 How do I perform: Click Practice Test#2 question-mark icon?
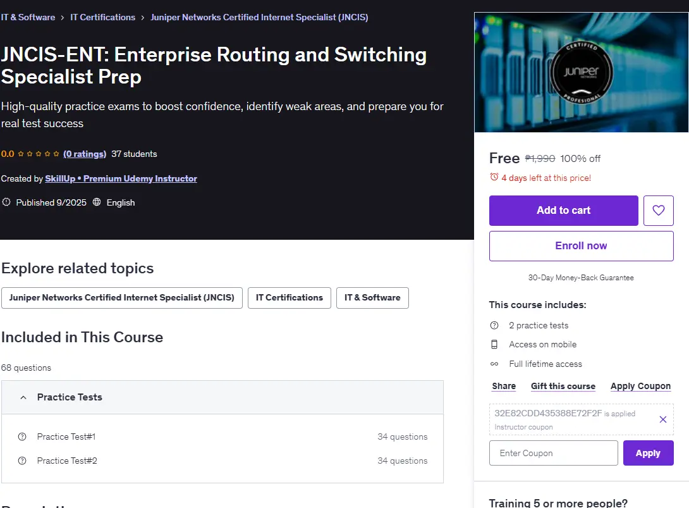[22, 461]
